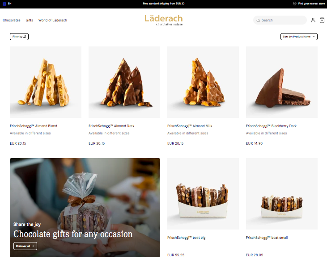Expand the Sort by Product Name dropdown
The height and width of the screenshot is (263, 327).
pyautogui.click(x=299, y=37)
